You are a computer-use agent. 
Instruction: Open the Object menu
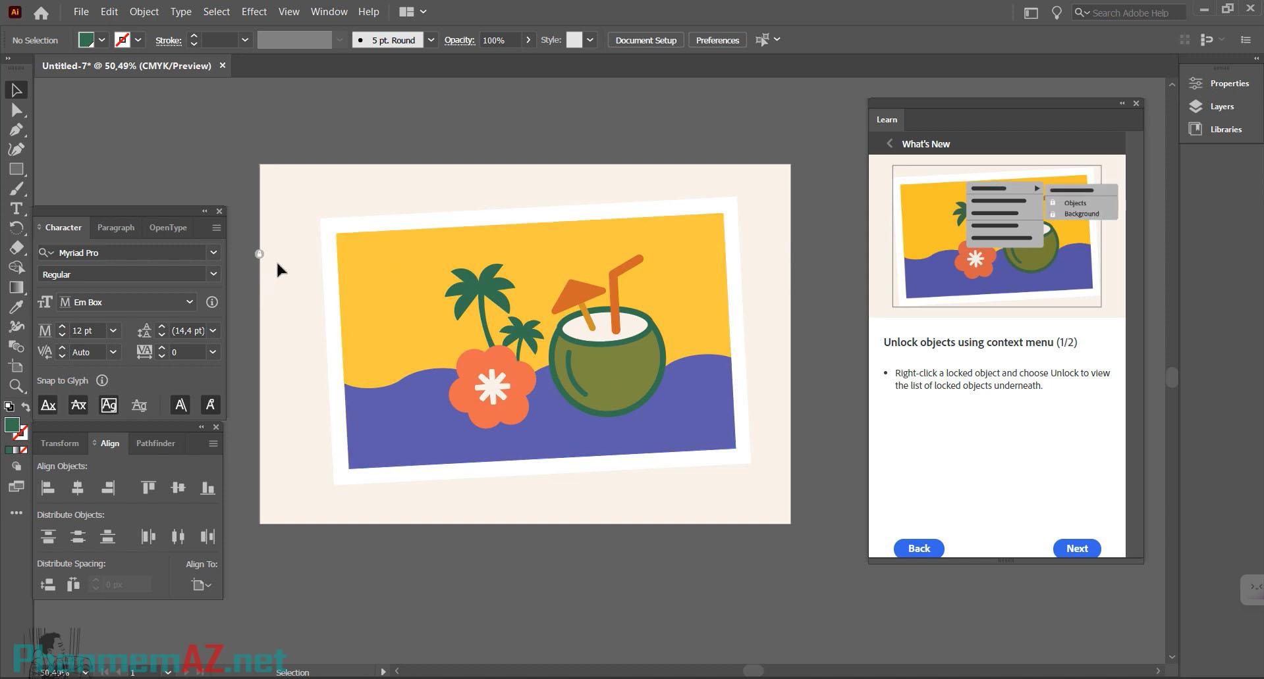[144, 11]
